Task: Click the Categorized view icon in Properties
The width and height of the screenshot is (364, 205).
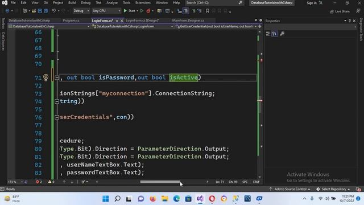Action: (268, 34)
